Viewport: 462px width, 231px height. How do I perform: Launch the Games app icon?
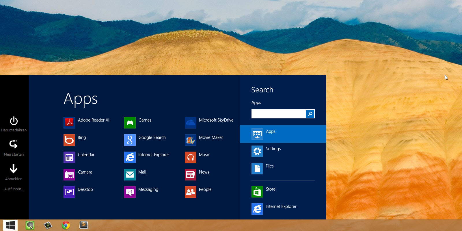[x=130, y=123]
